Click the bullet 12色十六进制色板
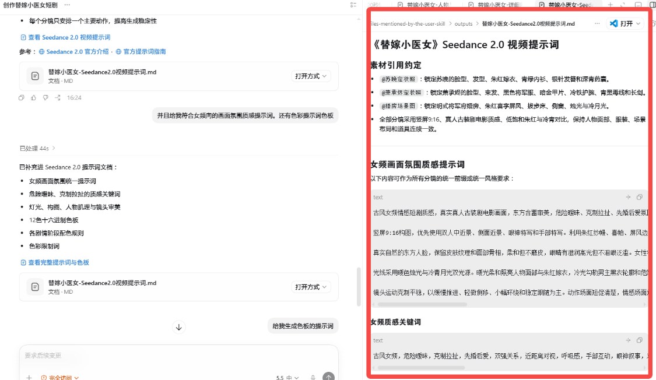 (54, 220)
